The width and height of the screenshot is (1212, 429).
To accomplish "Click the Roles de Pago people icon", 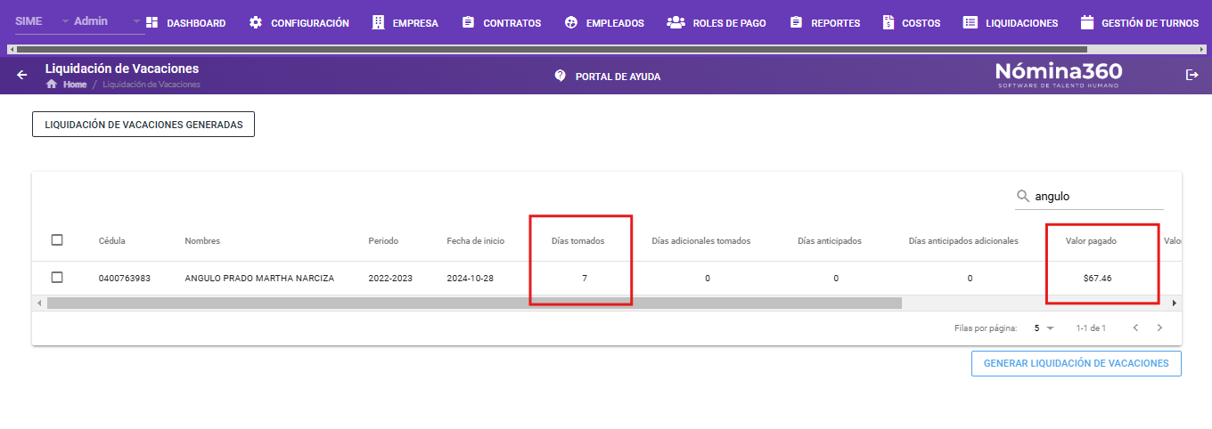I will tap(676, 22).
